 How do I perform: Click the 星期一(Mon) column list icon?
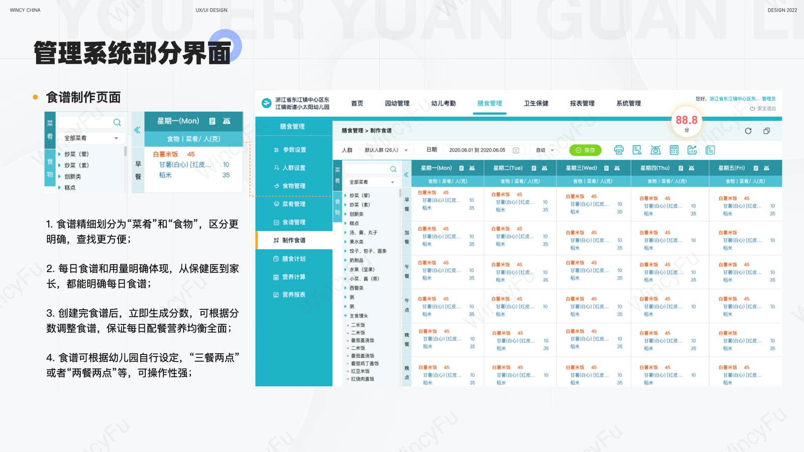coord(461,168)
